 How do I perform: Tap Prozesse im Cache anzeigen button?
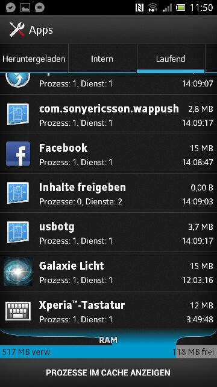point(108,372)
